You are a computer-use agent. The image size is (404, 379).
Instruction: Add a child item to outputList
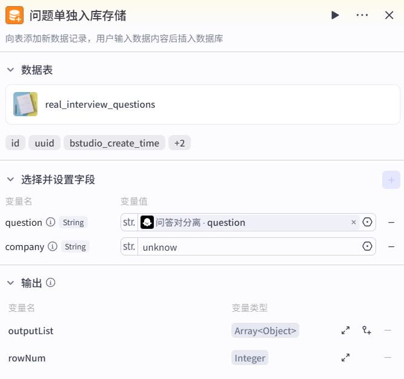point(366,331)
